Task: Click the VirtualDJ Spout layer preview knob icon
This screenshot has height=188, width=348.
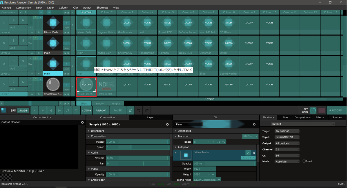Action: (x=53, y=84)
